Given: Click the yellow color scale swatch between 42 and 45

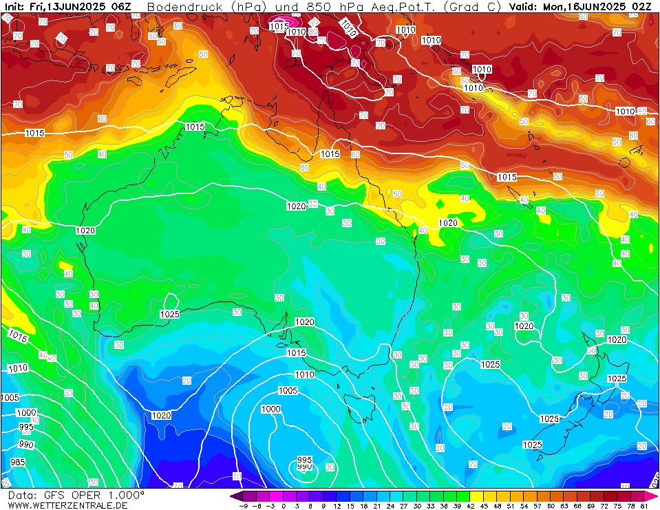Looking at the screenshot, I should 476,496.
